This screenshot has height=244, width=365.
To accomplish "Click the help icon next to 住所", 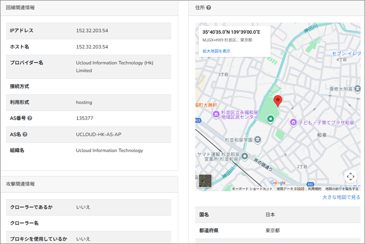I will point(209,8).
